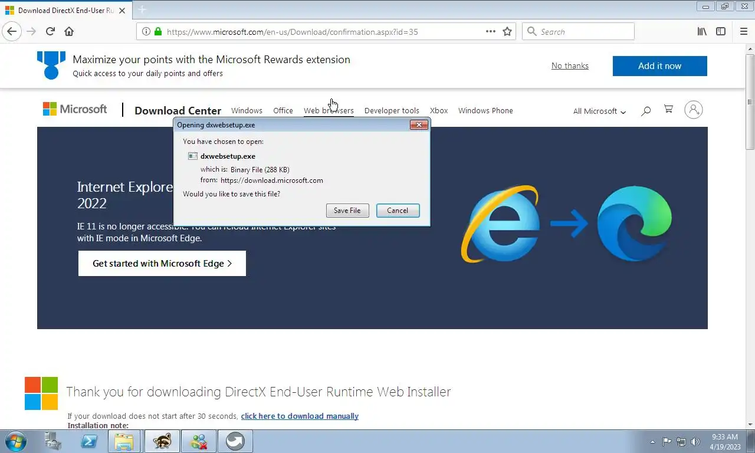This screenshot has width=755, height=453.
Task: Click the network tray icon
Action: click(681, 442)
